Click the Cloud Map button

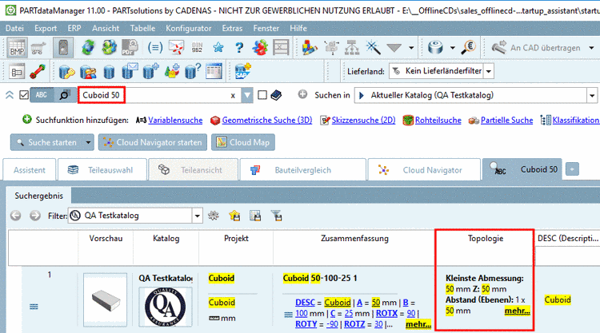point(243,142)
